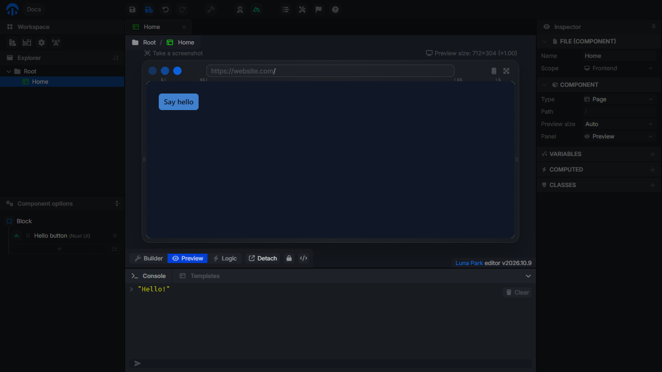The image size is (662, 372).
Task: Click the flag icon in toolbar
Action: pos(319,9)
